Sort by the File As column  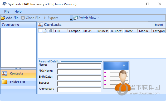click(88, 31)
